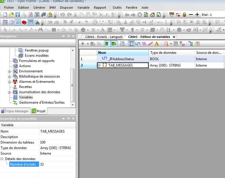Pin the Navigateur panel with pushpin
Screen dimensions: 225x178
coord(68,36)
